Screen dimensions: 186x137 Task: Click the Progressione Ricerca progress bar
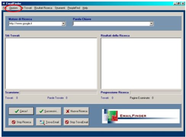(x=156, y=92)
